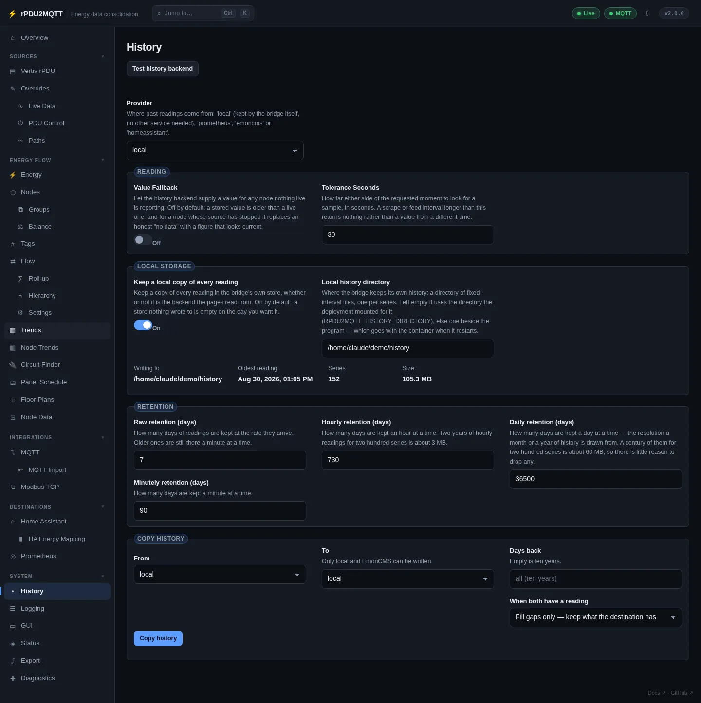
Task: Collapse the System sidebar section
Action: pyautogui.click(x=57, y=576)
